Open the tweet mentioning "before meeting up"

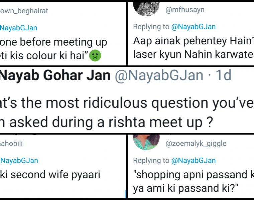53,42
